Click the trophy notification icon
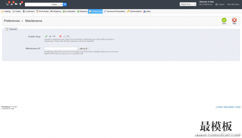The width and height of the screenshot is (242, 138). [20, 4]
